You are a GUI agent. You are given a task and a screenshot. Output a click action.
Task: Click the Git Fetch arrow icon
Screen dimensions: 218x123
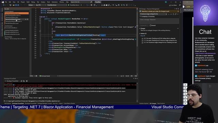[169, 14]
